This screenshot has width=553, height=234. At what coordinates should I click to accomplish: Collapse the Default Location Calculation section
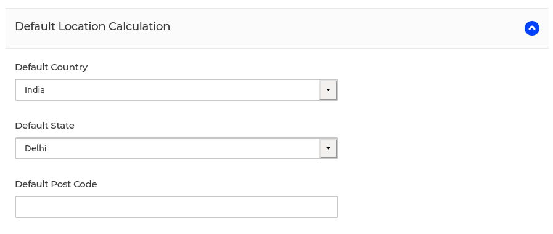[x=532, y=28]
